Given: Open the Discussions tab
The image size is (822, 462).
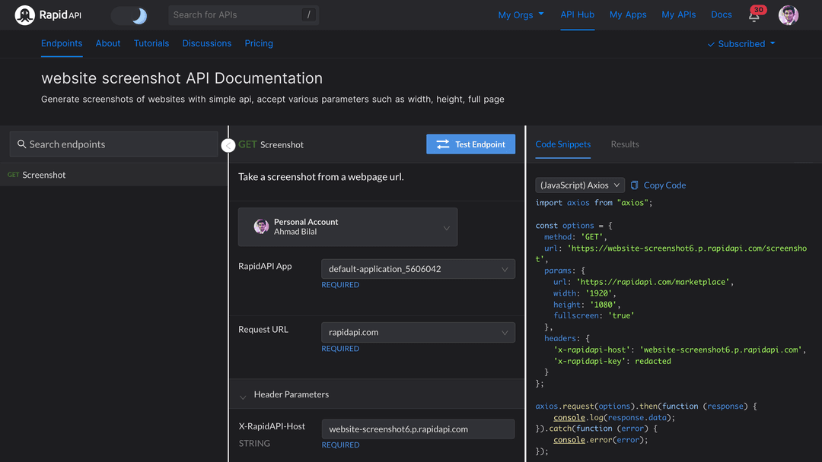Looking at the screenshot, I should click(206, 43).
